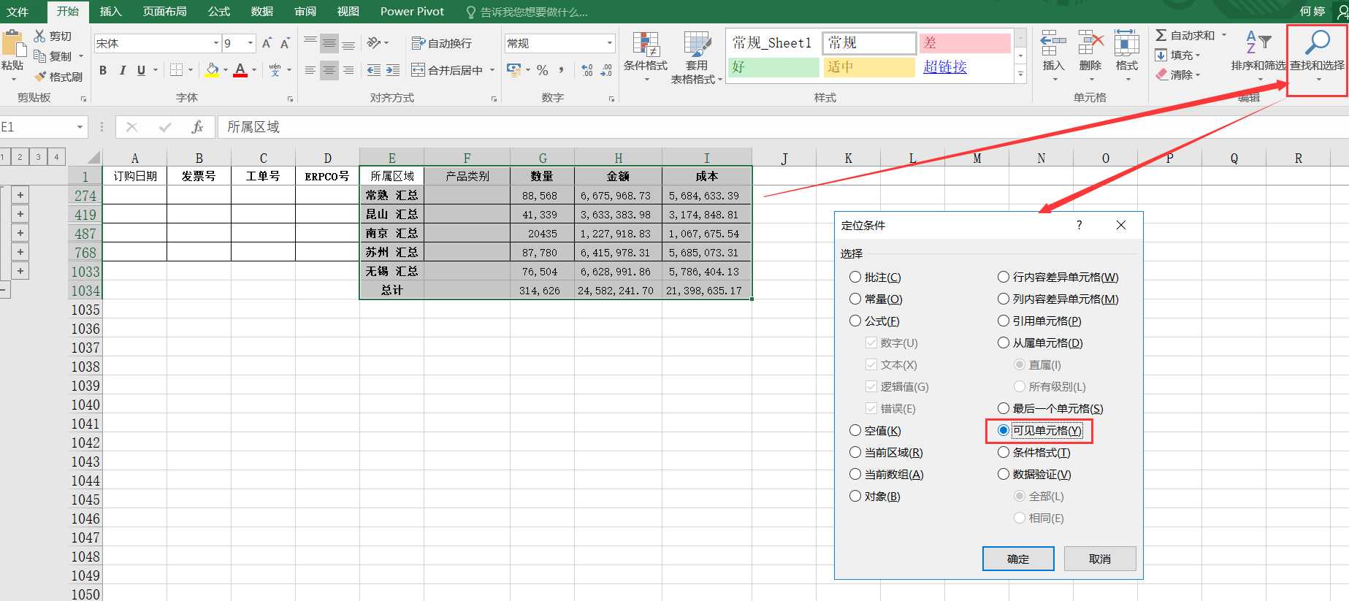This screenshot has width=1349, height=601.
Task: Select 常量(O) radio option
Action: point(855,299)
